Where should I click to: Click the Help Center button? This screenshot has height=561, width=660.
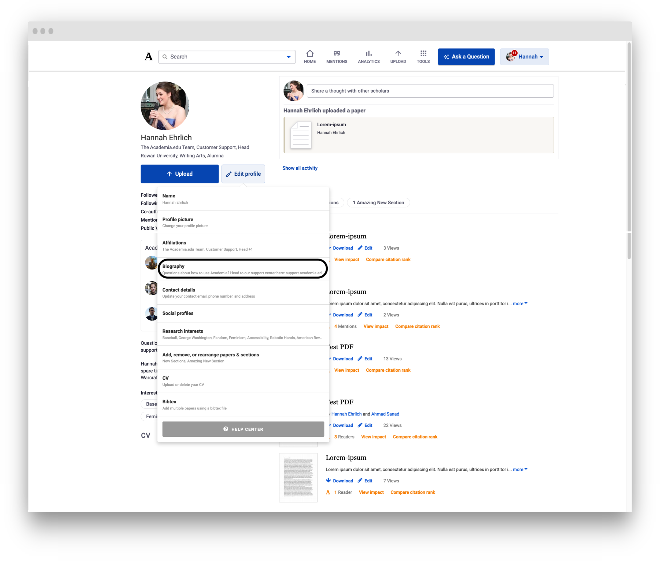[x=243, y=429]
